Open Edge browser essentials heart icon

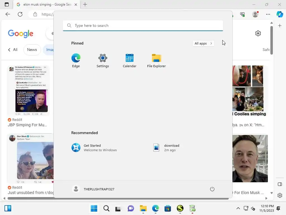click(x=242, y=14)
